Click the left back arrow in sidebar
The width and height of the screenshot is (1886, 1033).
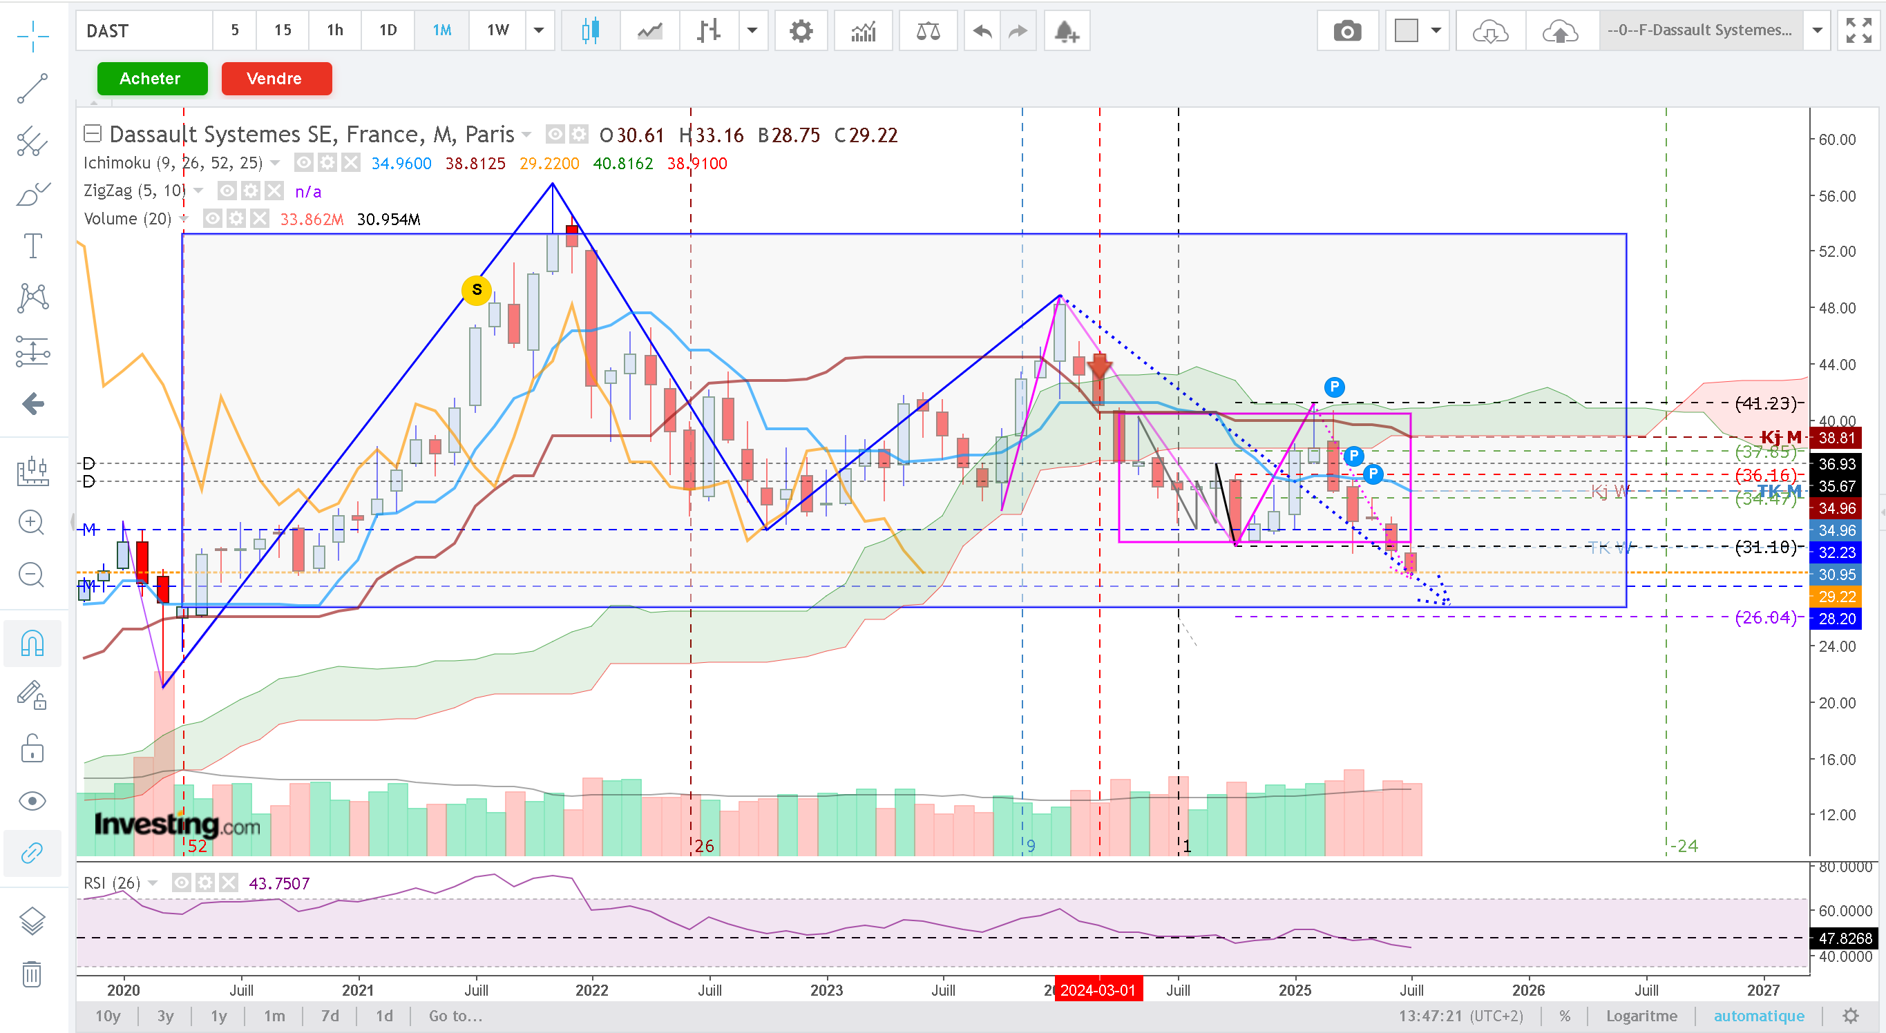point(32,403)
